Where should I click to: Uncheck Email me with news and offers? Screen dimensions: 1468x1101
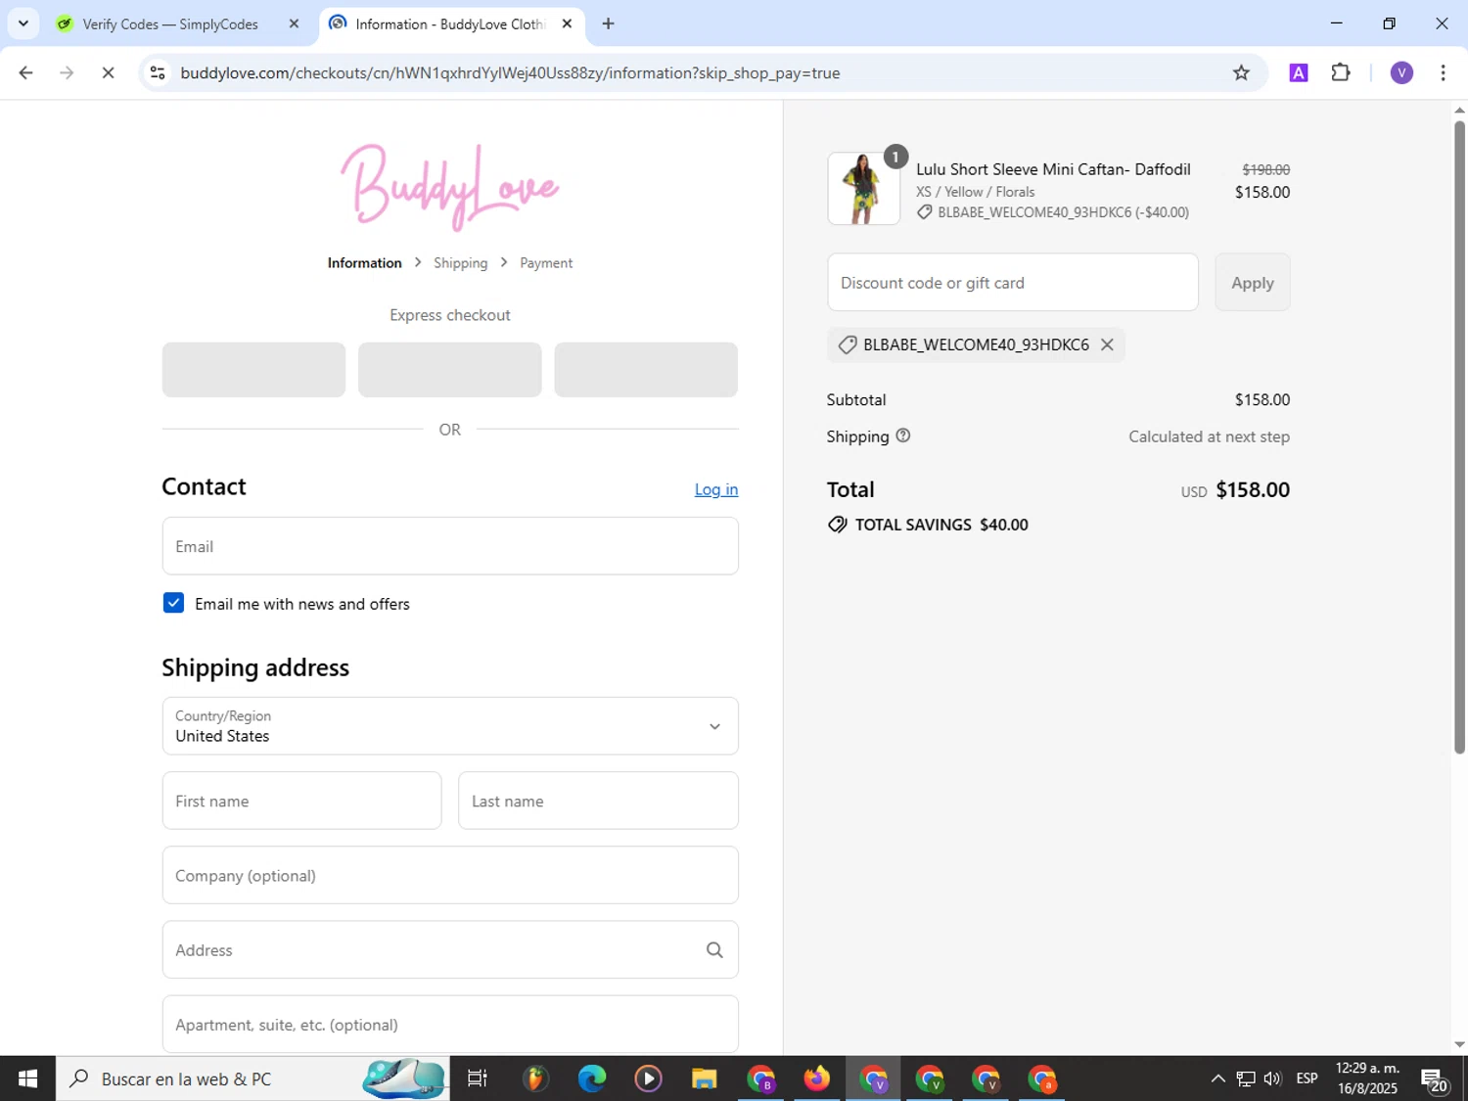(173, 603)
